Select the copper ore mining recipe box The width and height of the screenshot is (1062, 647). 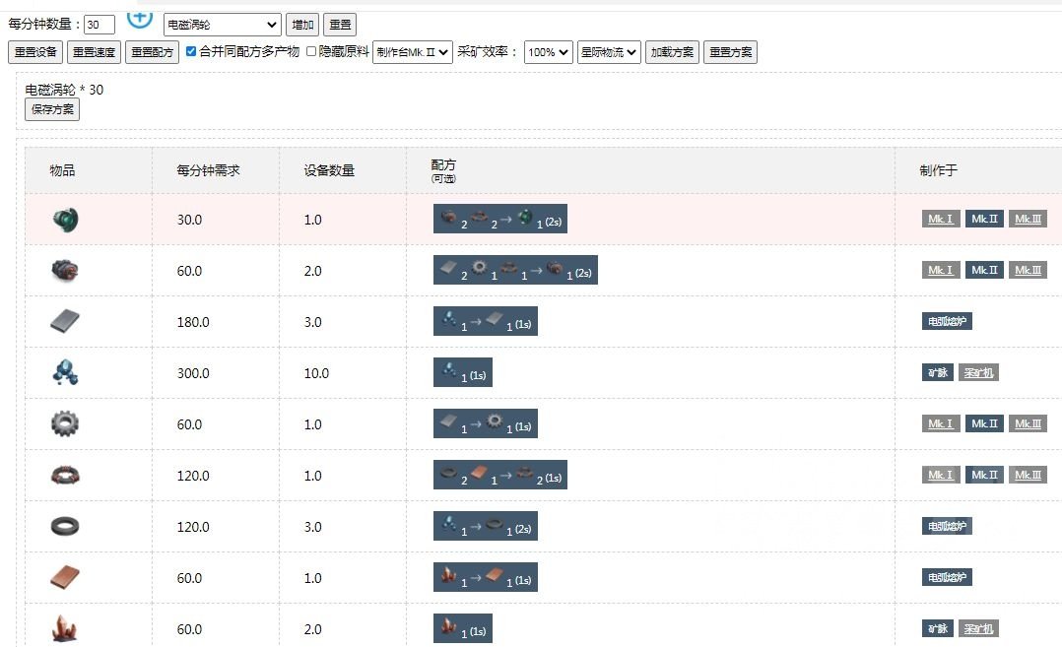(x=463, y=628)
